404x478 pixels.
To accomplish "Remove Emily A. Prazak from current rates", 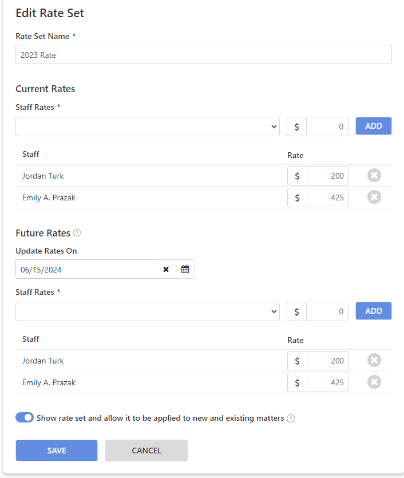I will [374, 197].
